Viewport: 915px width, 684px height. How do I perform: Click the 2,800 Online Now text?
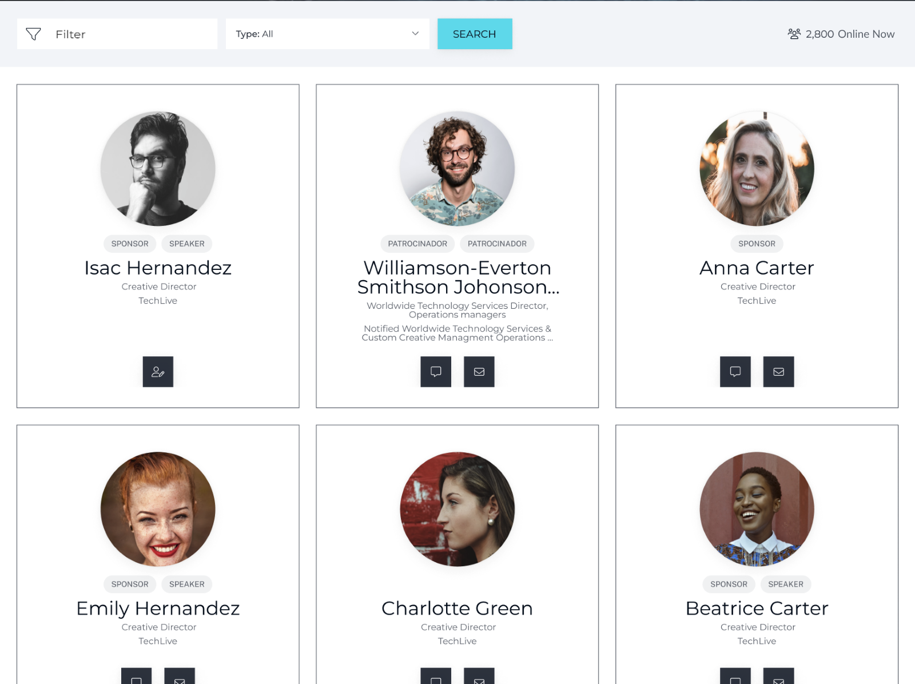(850, 34)
